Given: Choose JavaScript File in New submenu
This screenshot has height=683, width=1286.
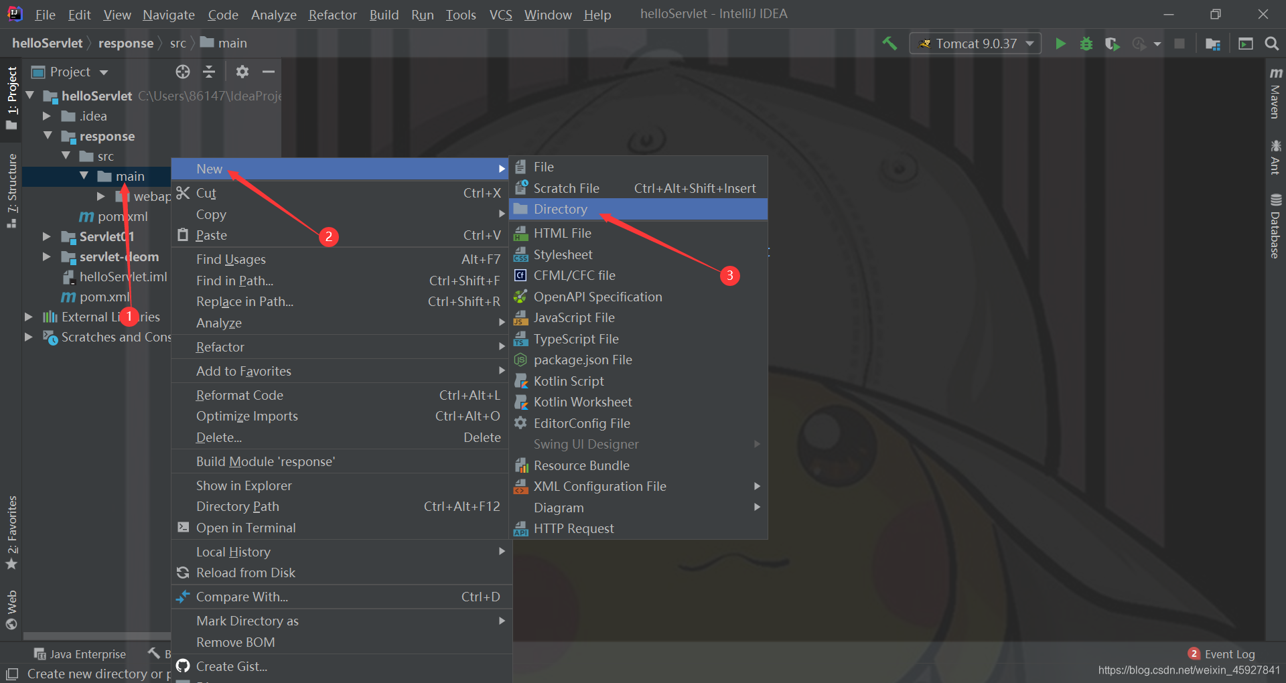Looking at the screenshot, I should coord(638,317).
